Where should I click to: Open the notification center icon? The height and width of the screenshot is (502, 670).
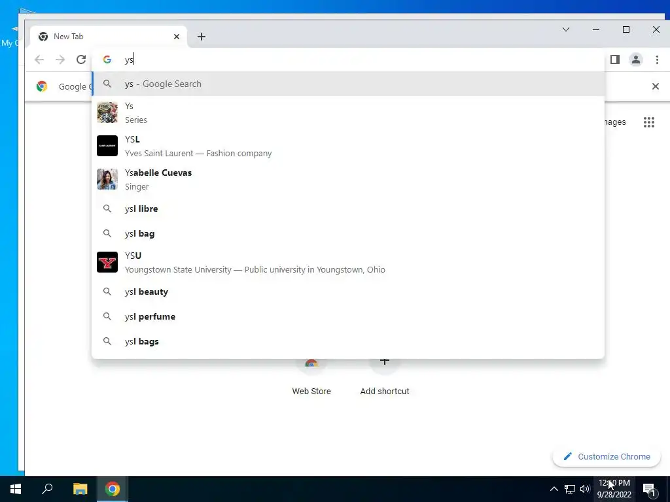(649, 489)
